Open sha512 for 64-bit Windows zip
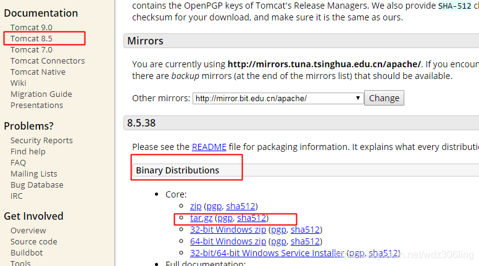Viewport: 479px width, 266px height. 305,241
